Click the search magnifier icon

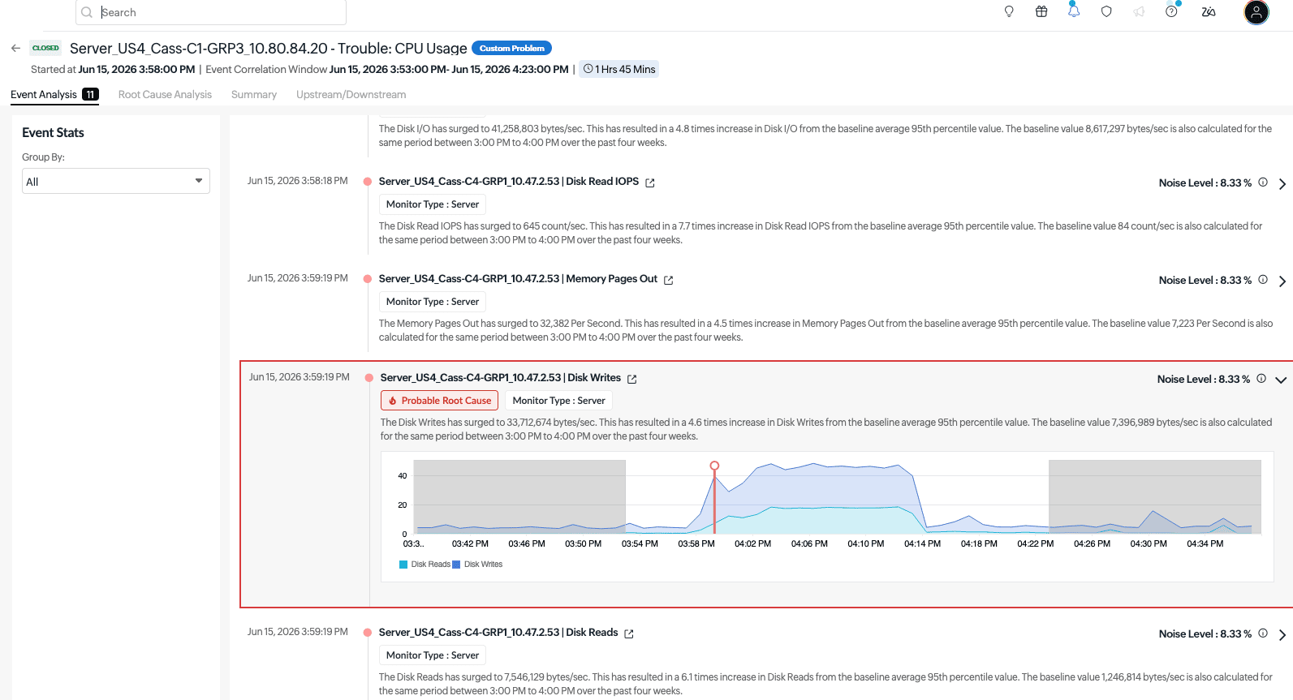87,12
